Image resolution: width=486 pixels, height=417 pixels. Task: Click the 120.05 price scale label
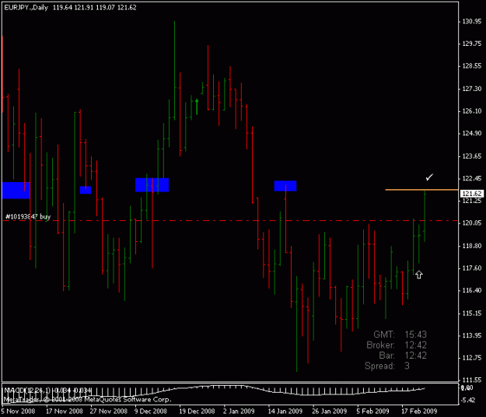(472, 223)
